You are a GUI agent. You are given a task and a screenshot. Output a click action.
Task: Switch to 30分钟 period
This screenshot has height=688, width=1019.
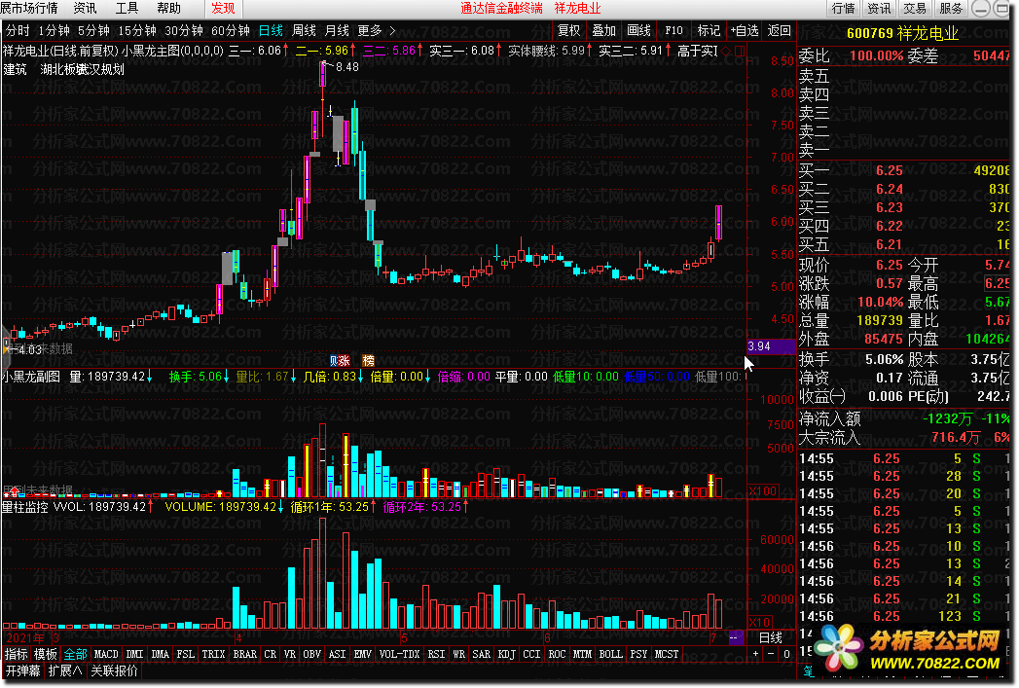point(184,30)
